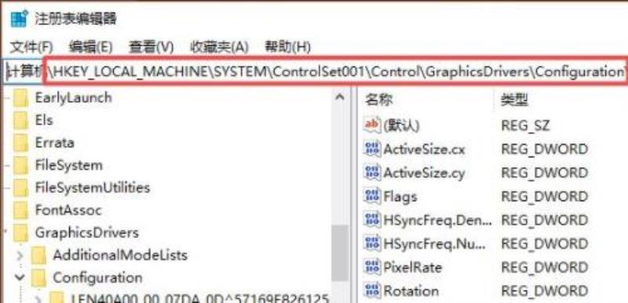Open the 收藏夹(A) menu
628x303 pixels.
click(219, 48)
